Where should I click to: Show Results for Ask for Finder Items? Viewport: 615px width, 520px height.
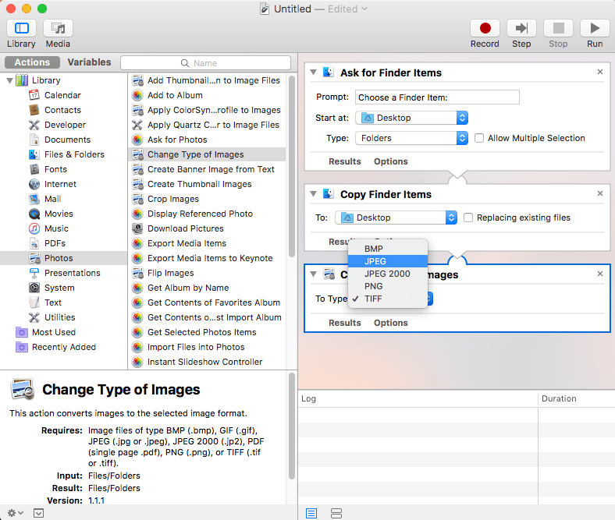point(345,161)
